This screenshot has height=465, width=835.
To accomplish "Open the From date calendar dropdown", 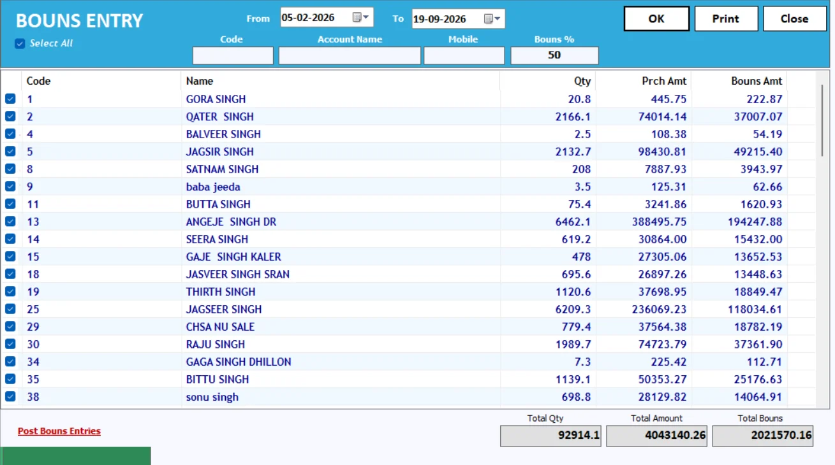I will 362,18.
